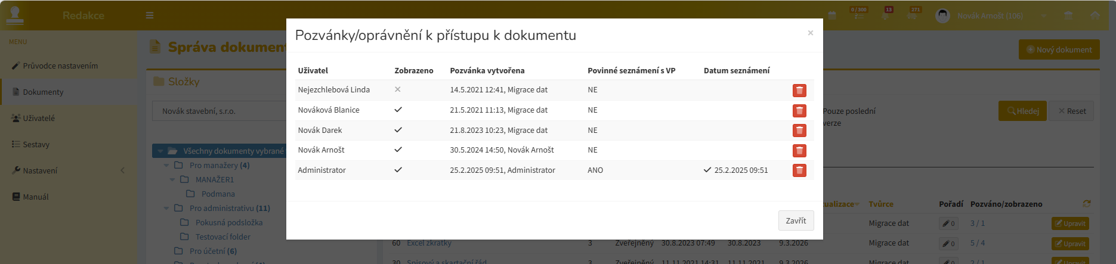The width and height of the screenshot is (1116, 264).
Task: Collapse Pro administrativu folder arrow
Action: pyautogui.click(x=166, y=209)
